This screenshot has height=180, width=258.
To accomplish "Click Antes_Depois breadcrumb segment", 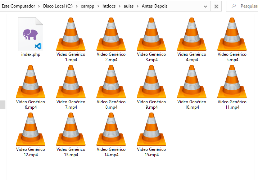I will [x=154, y=6].
